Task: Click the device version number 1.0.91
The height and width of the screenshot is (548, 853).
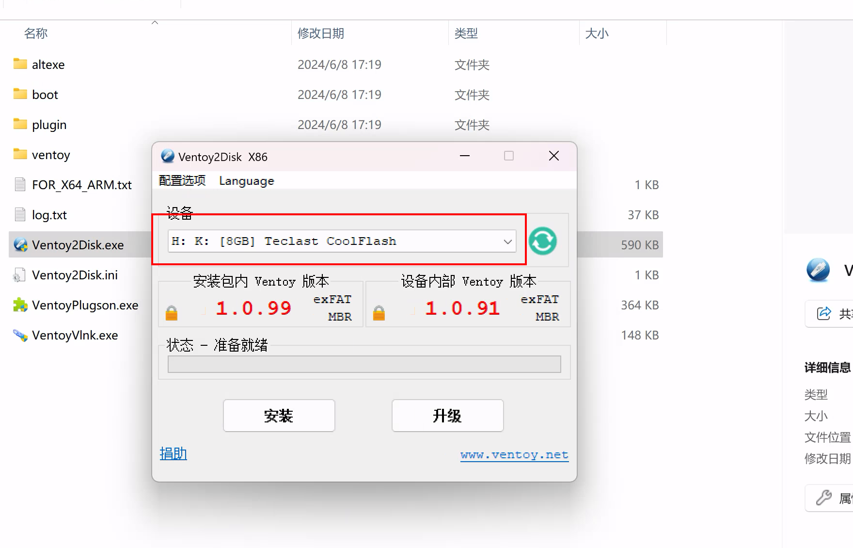Action: coord(462,308)
